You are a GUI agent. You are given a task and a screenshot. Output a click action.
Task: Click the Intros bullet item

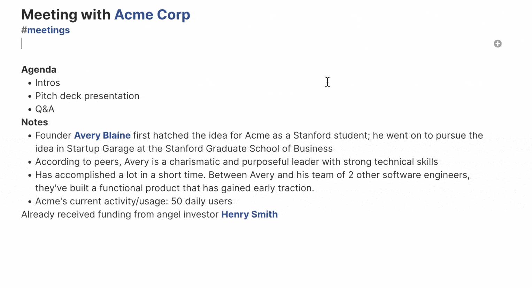pos(47,83)
